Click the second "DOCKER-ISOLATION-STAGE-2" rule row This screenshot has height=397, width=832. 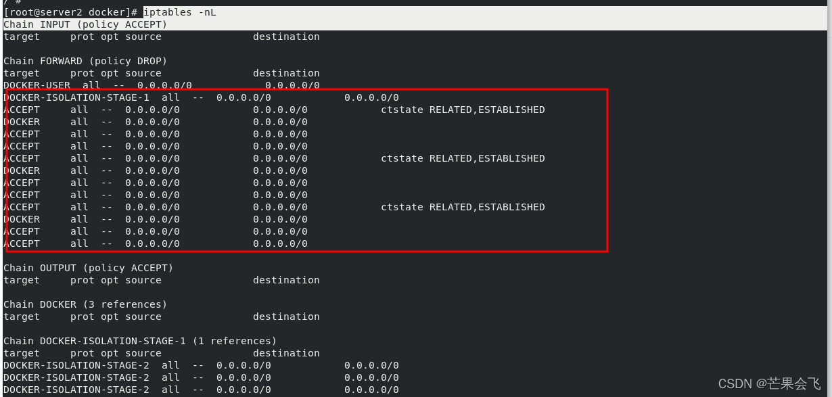tap(201, 377)
